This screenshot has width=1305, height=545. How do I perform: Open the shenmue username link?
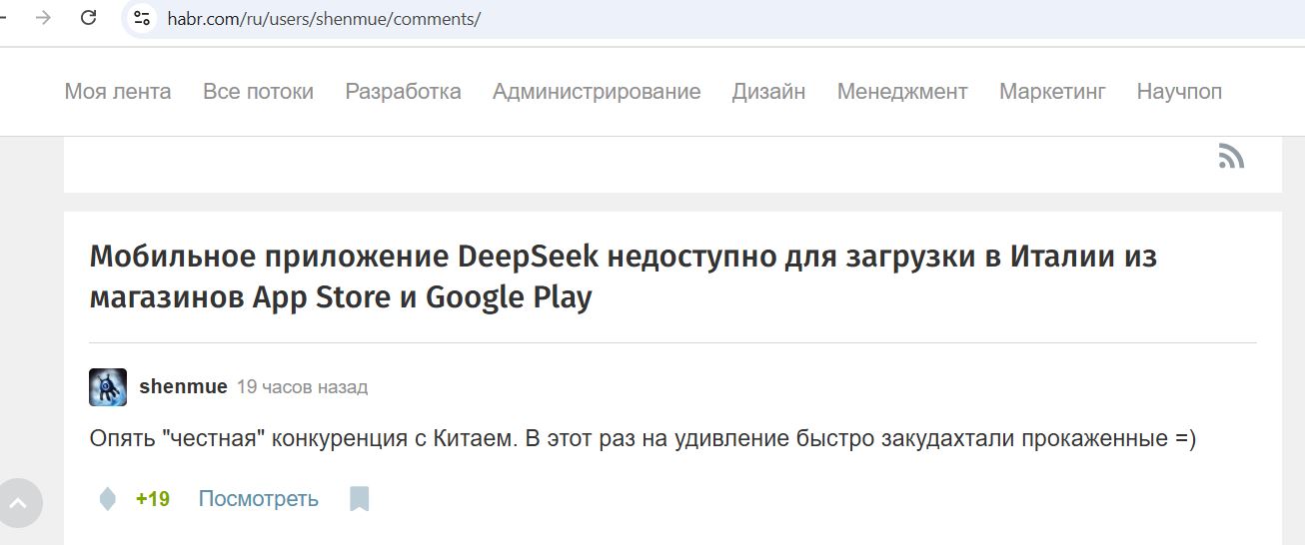pos(184,386)
